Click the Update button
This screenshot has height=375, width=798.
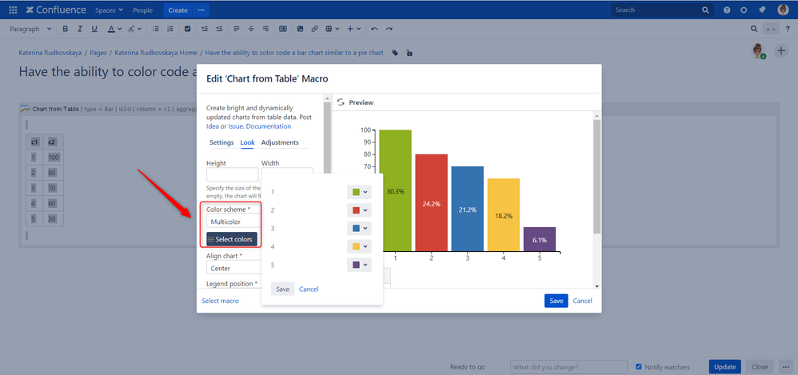[x=724, y=367]
